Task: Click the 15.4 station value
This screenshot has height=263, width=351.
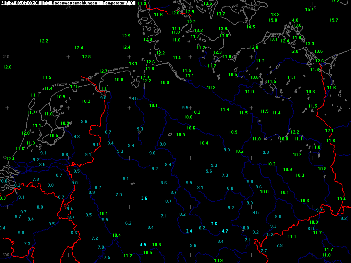Action: tap(310, 10)
